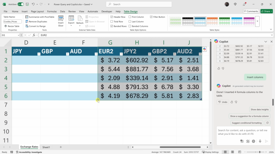
Task: Click the Insert columns button in Copilot
Action: pyautogui.click(x=255, y=77)
